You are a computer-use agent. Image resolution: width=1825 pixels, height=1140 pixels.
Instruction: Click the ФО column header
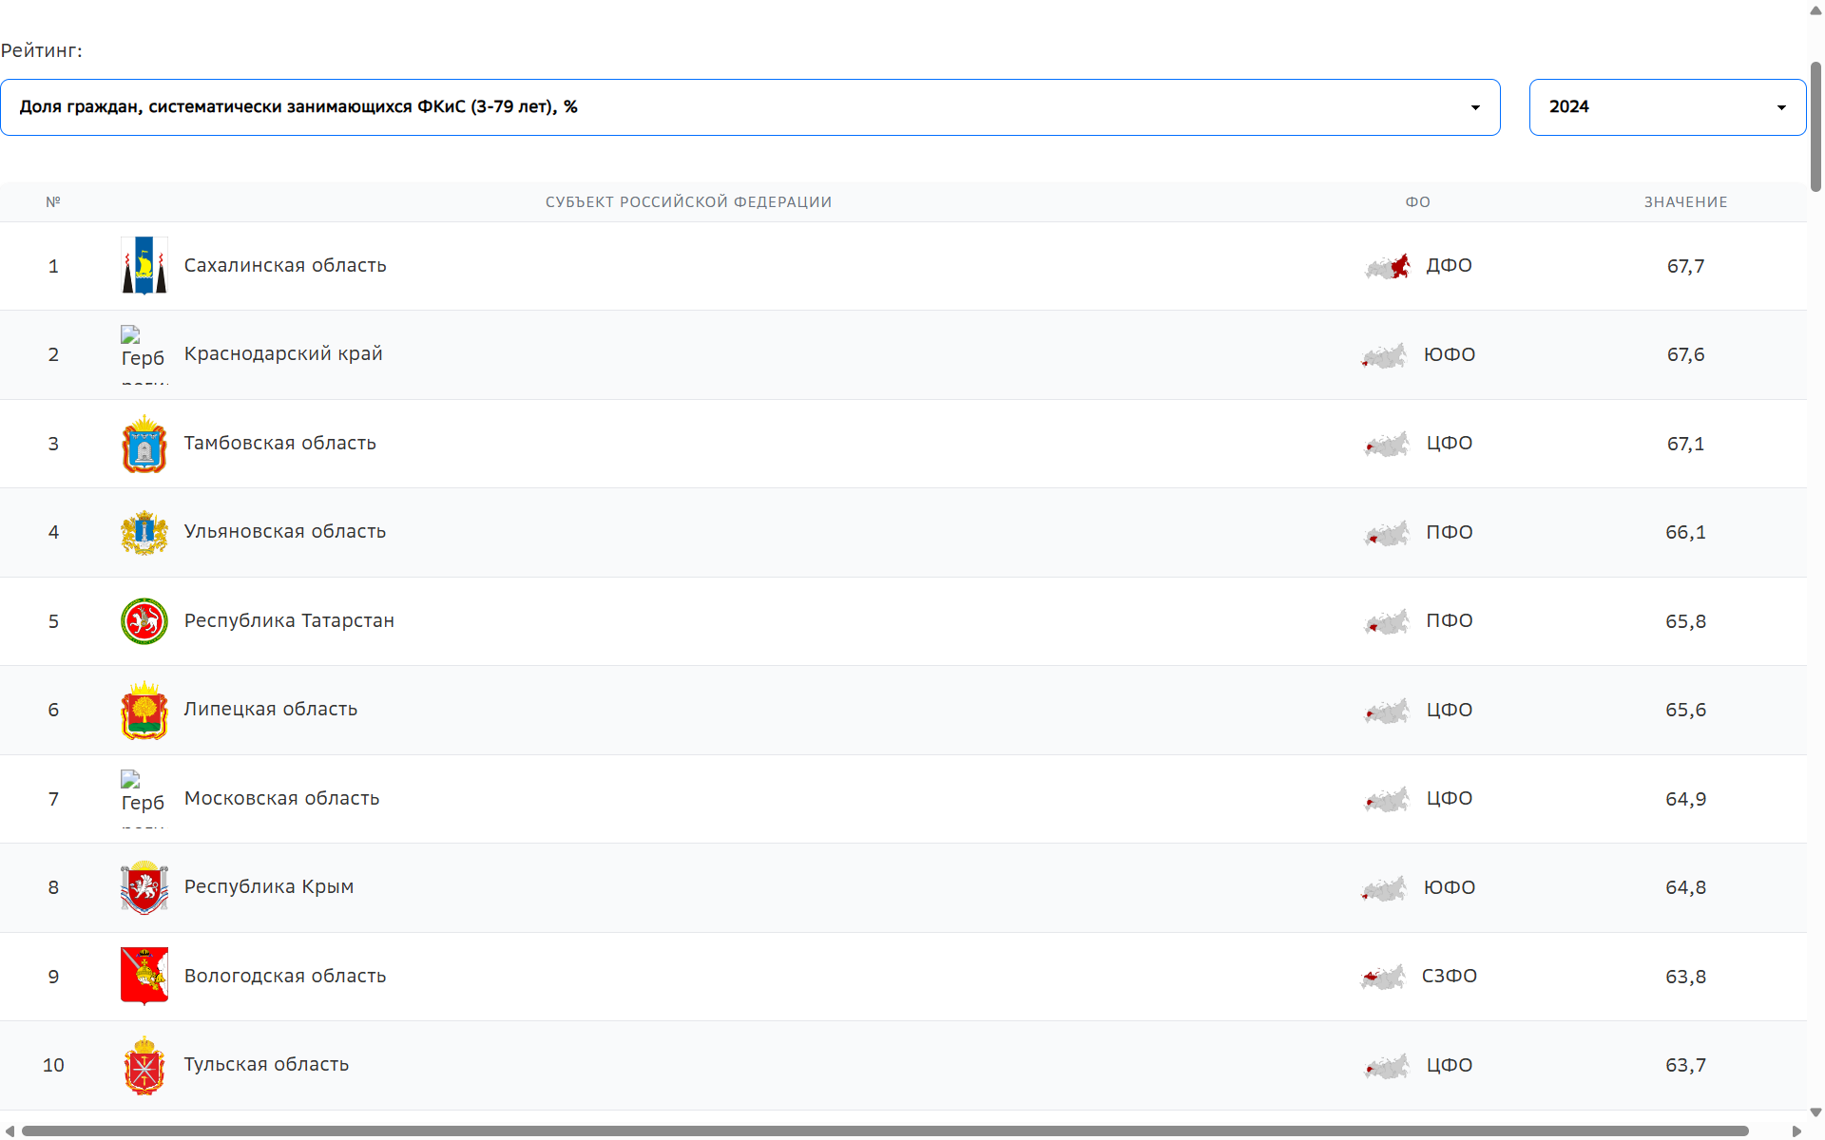click(1417, 202)
